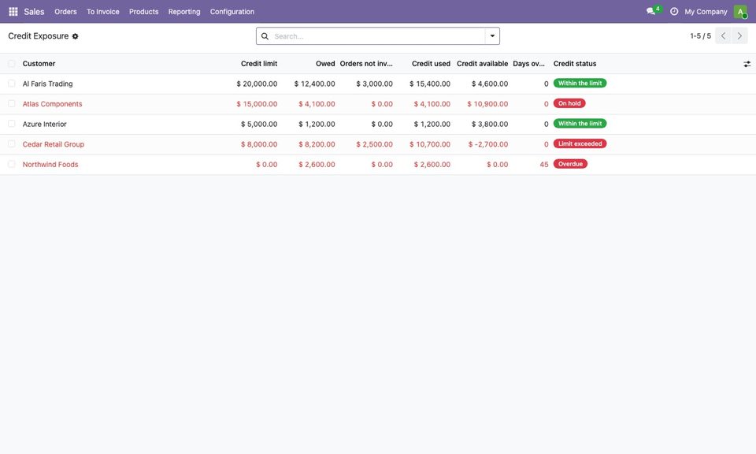
Task: Open the Orders menu
Action: click(x=65, y=12)
